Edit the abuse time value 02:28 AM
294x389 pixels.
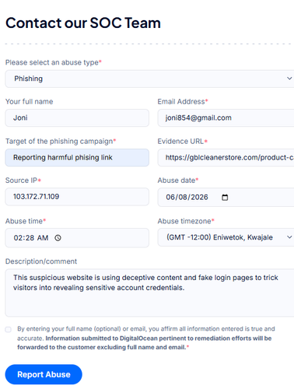31,238
